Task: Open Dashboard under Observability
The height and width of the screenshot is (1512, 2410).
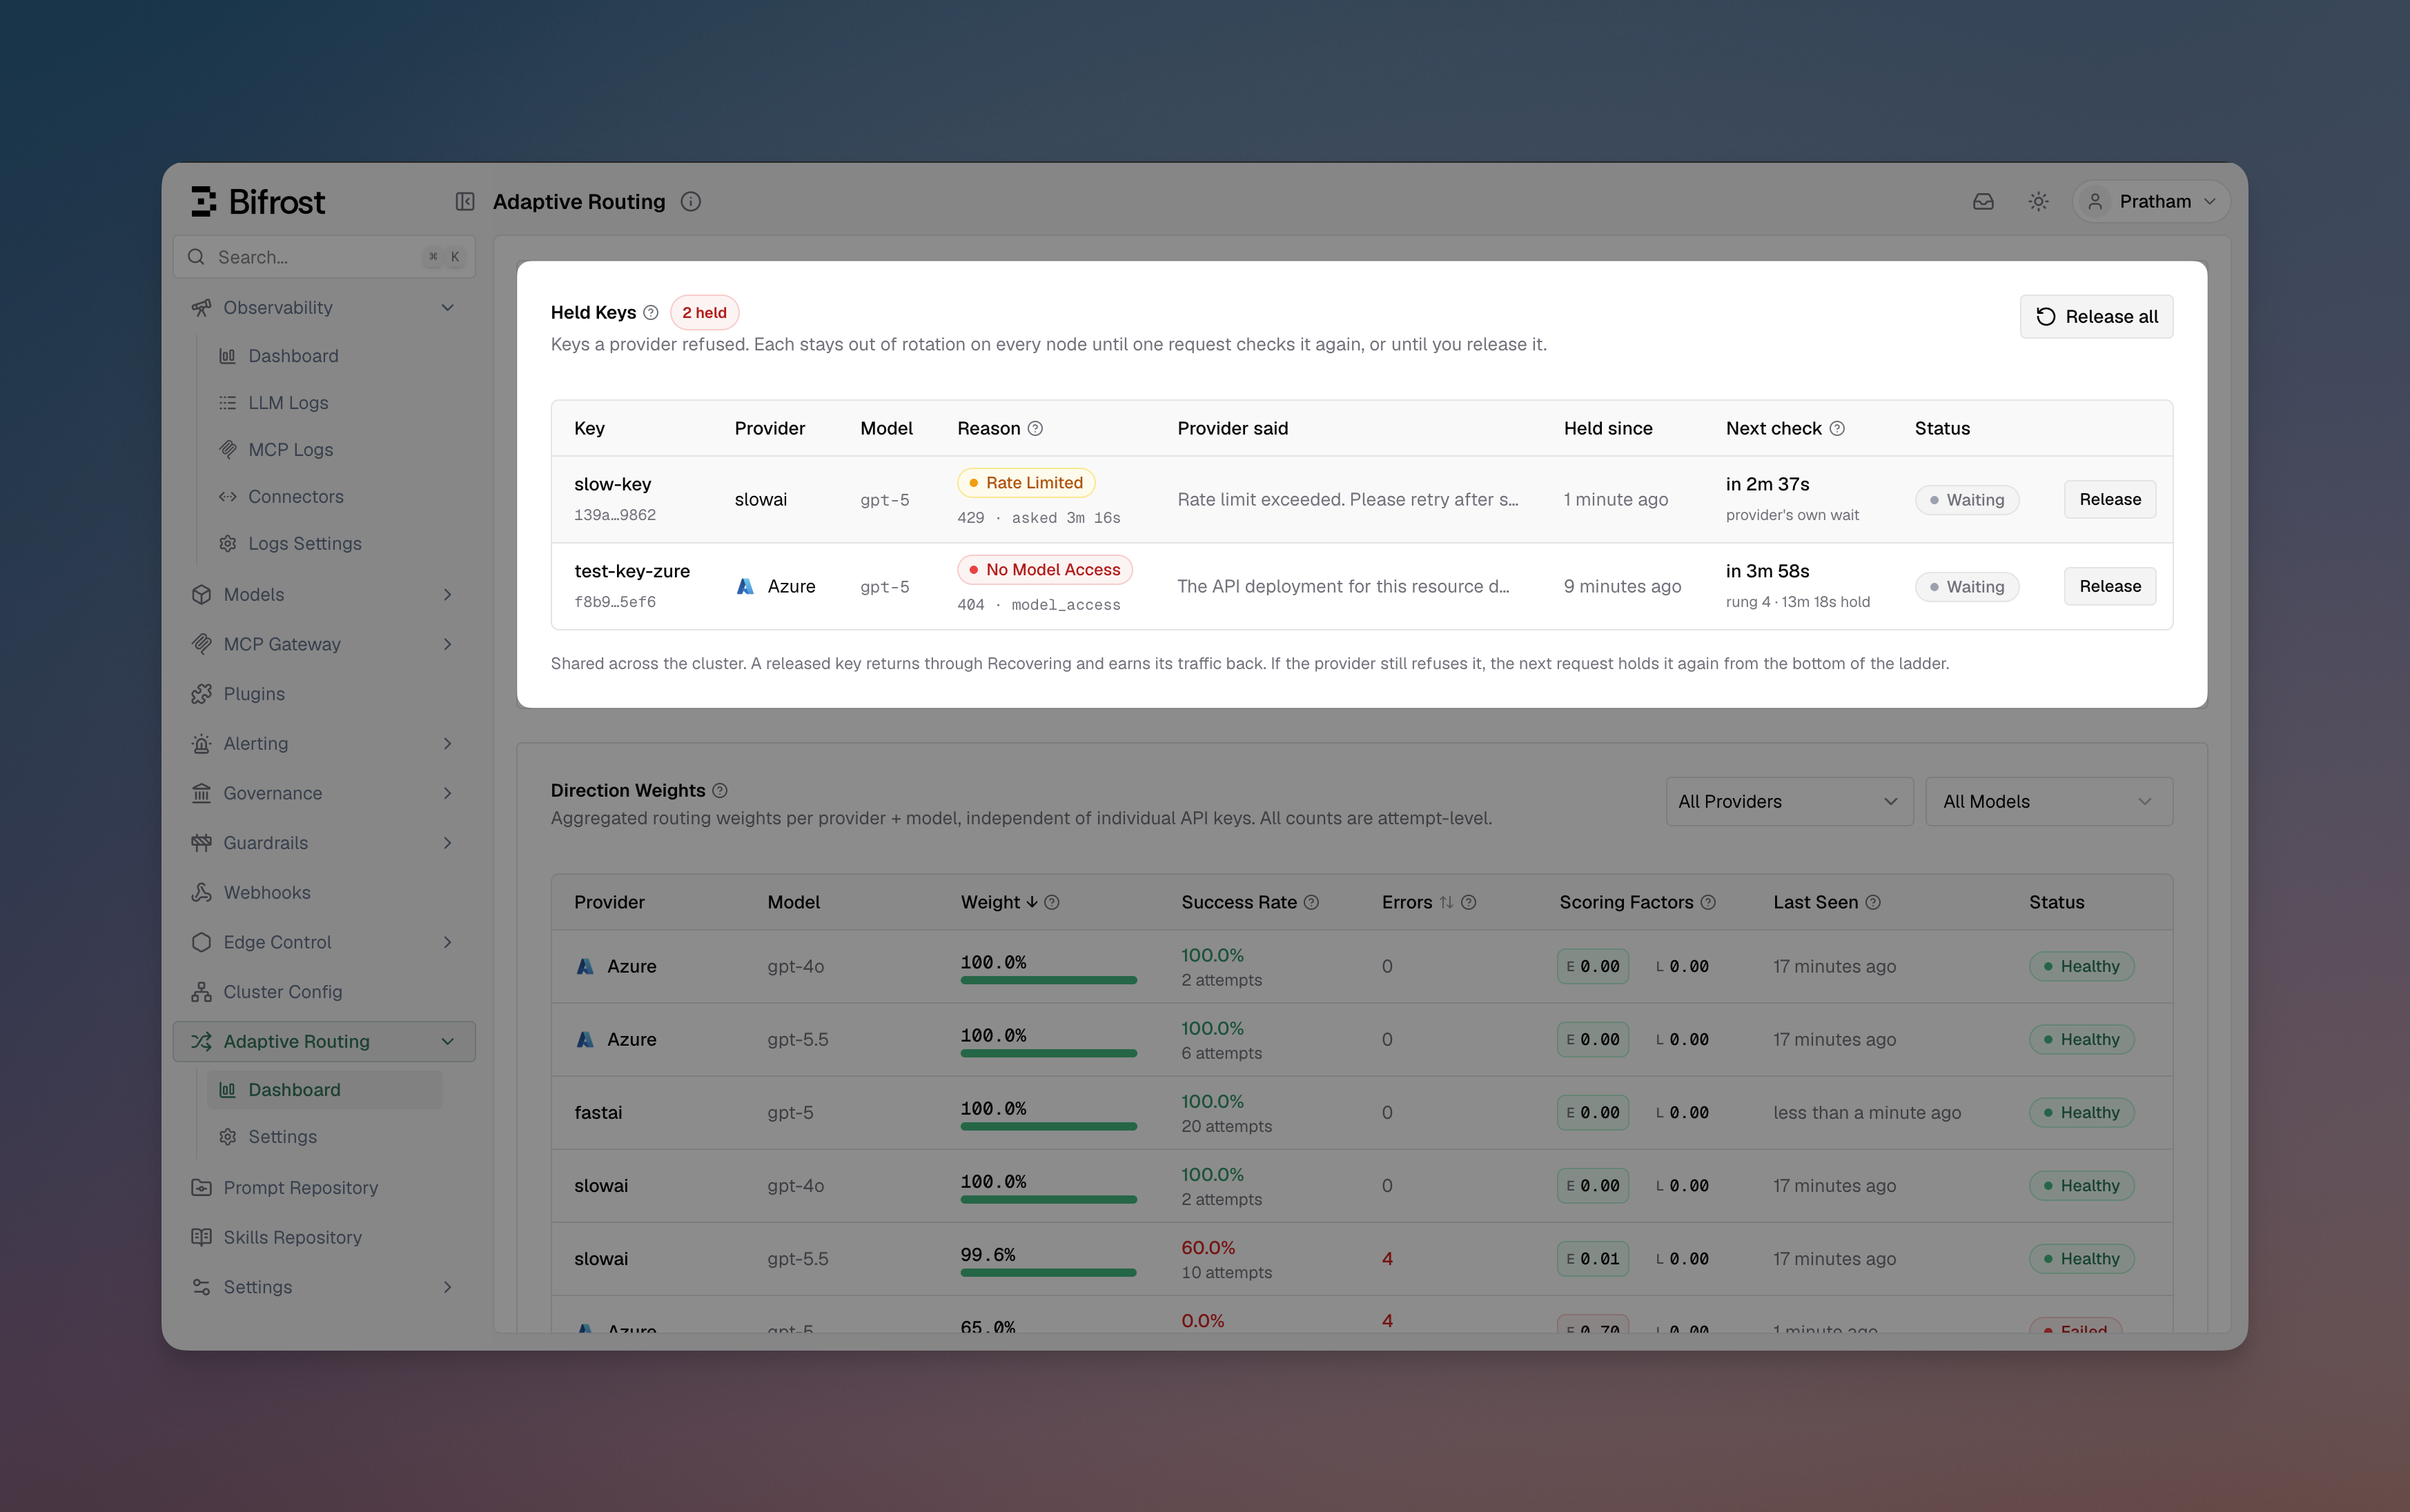Action: coord(293,356)
